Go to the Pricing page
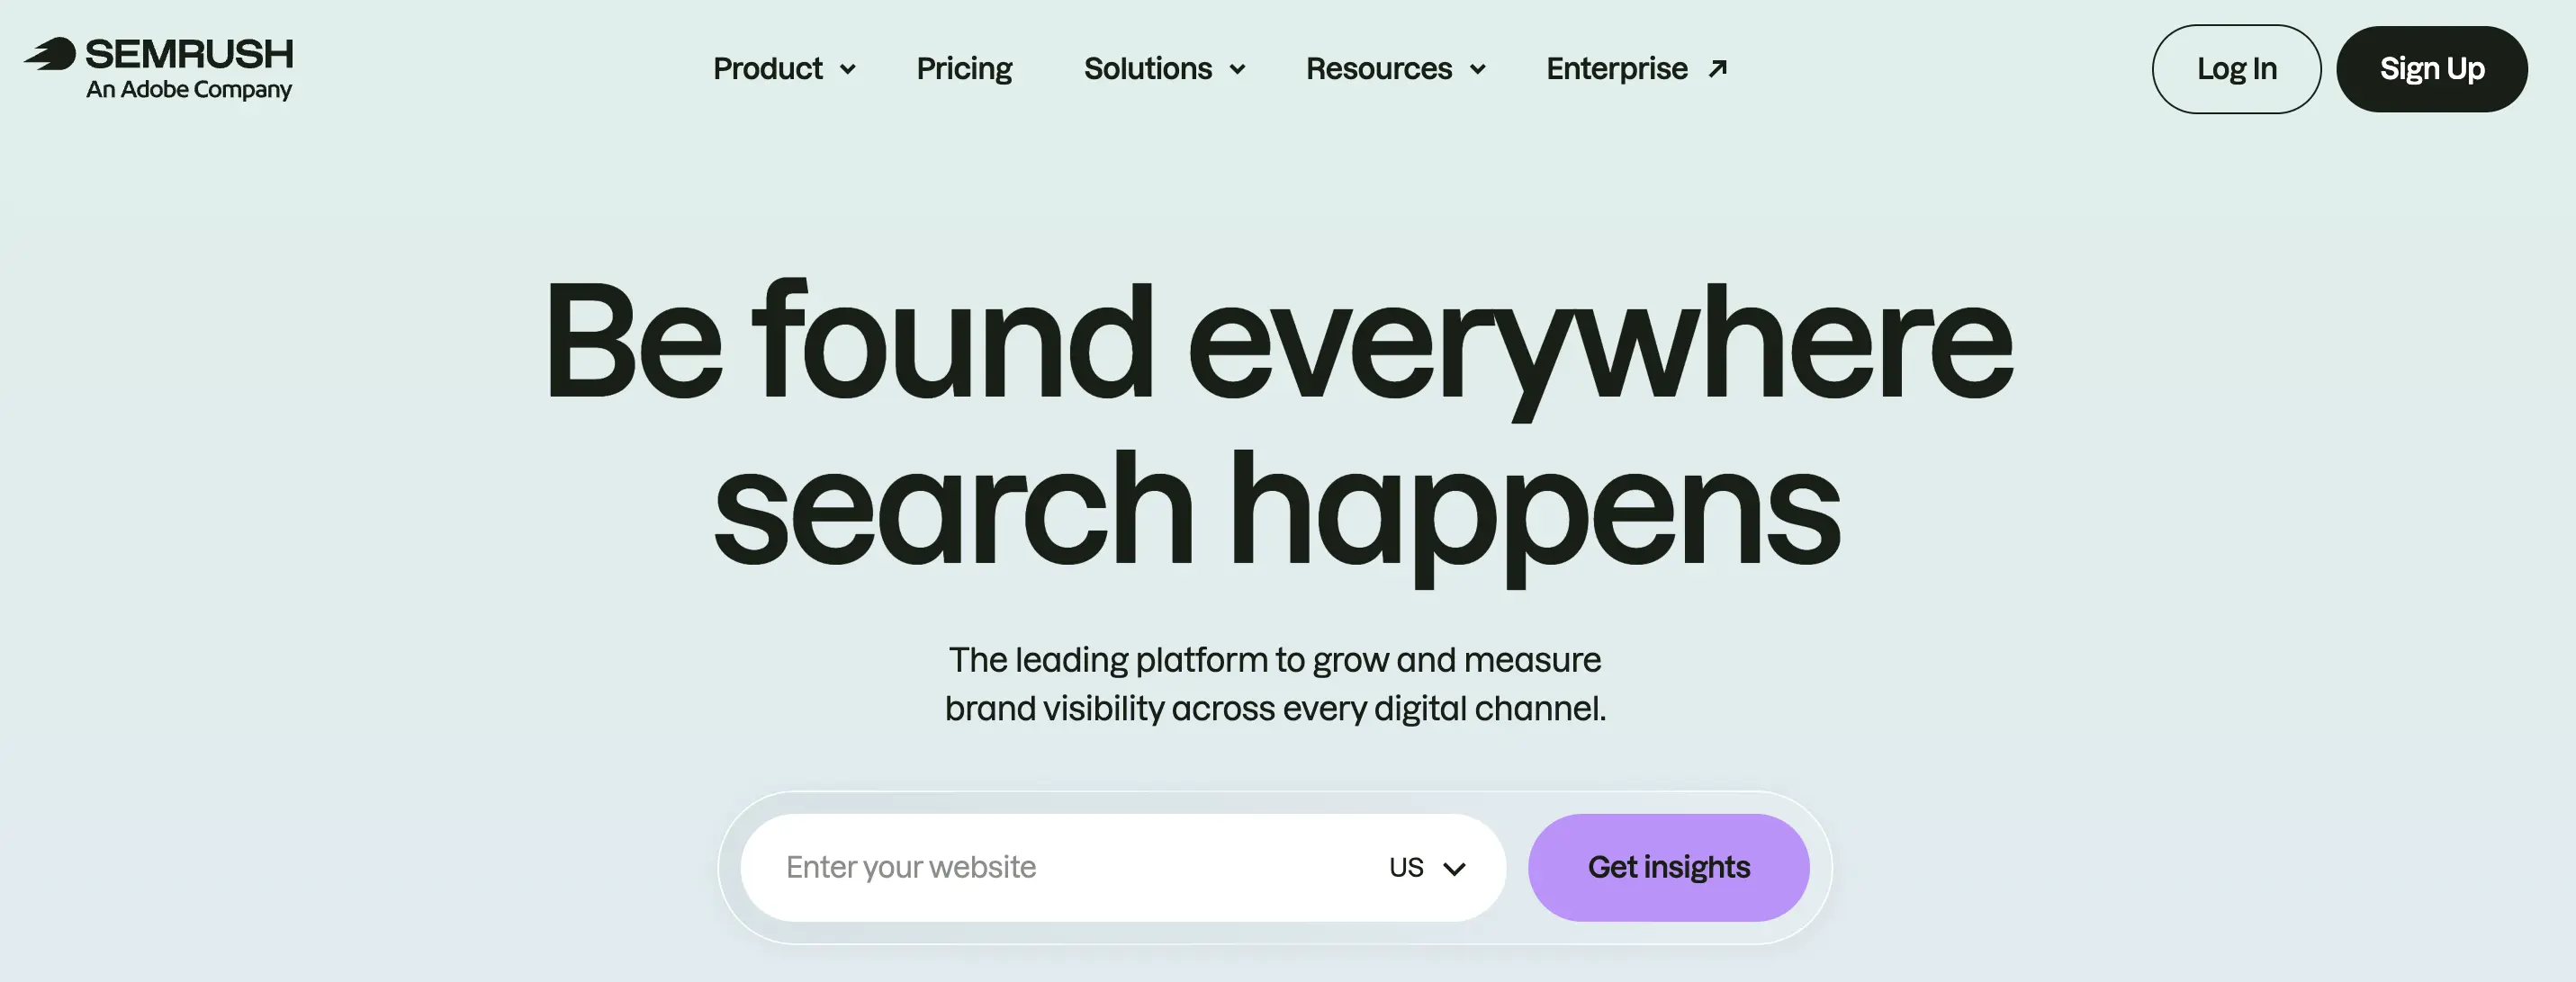 (x=964, y=69)
